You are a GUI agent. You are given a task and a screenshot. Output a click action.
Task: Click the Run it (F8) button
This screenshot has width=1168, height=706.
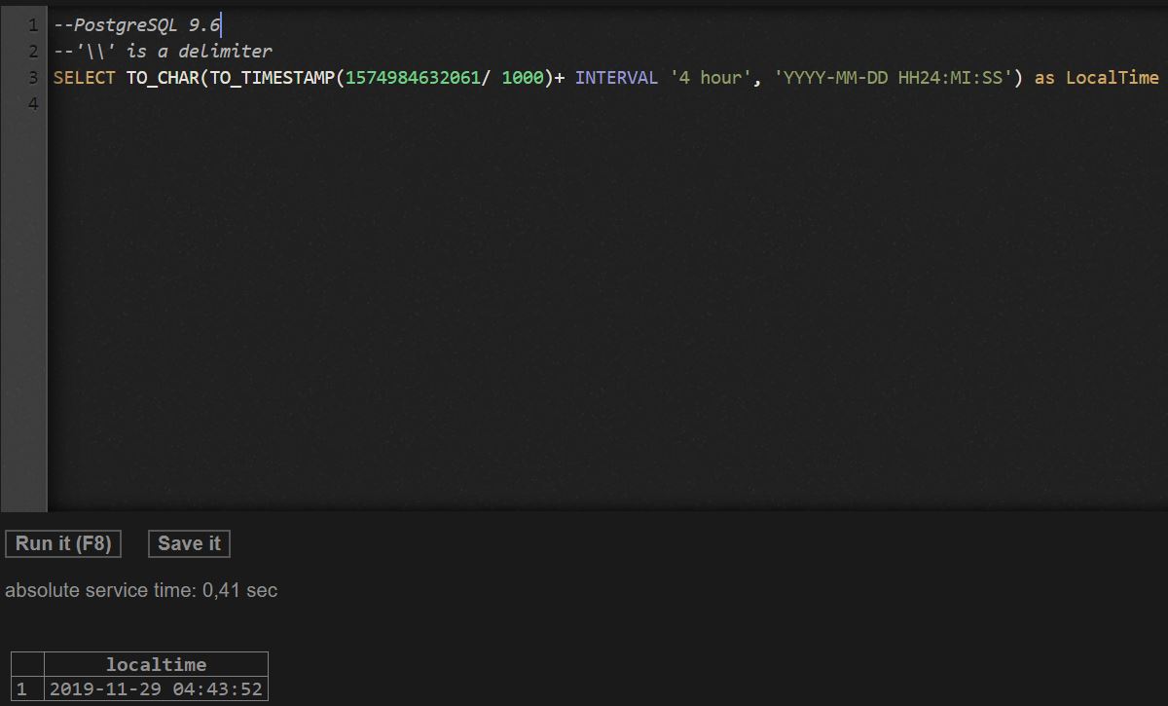click(62, 543)
